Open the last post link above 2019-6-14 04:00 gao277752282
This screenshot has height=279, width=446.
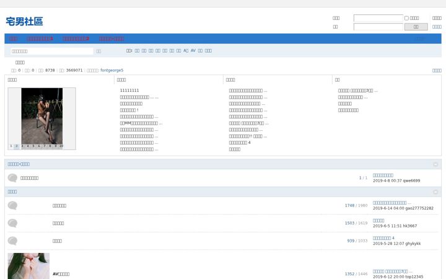[x=392, y=203]
